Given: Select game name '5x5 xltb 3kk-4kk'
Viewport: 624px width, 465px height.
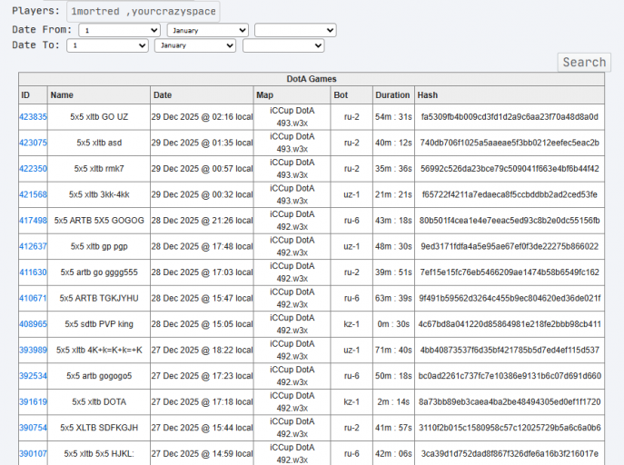Looking at the screenshot, I should tap(99, 194).
